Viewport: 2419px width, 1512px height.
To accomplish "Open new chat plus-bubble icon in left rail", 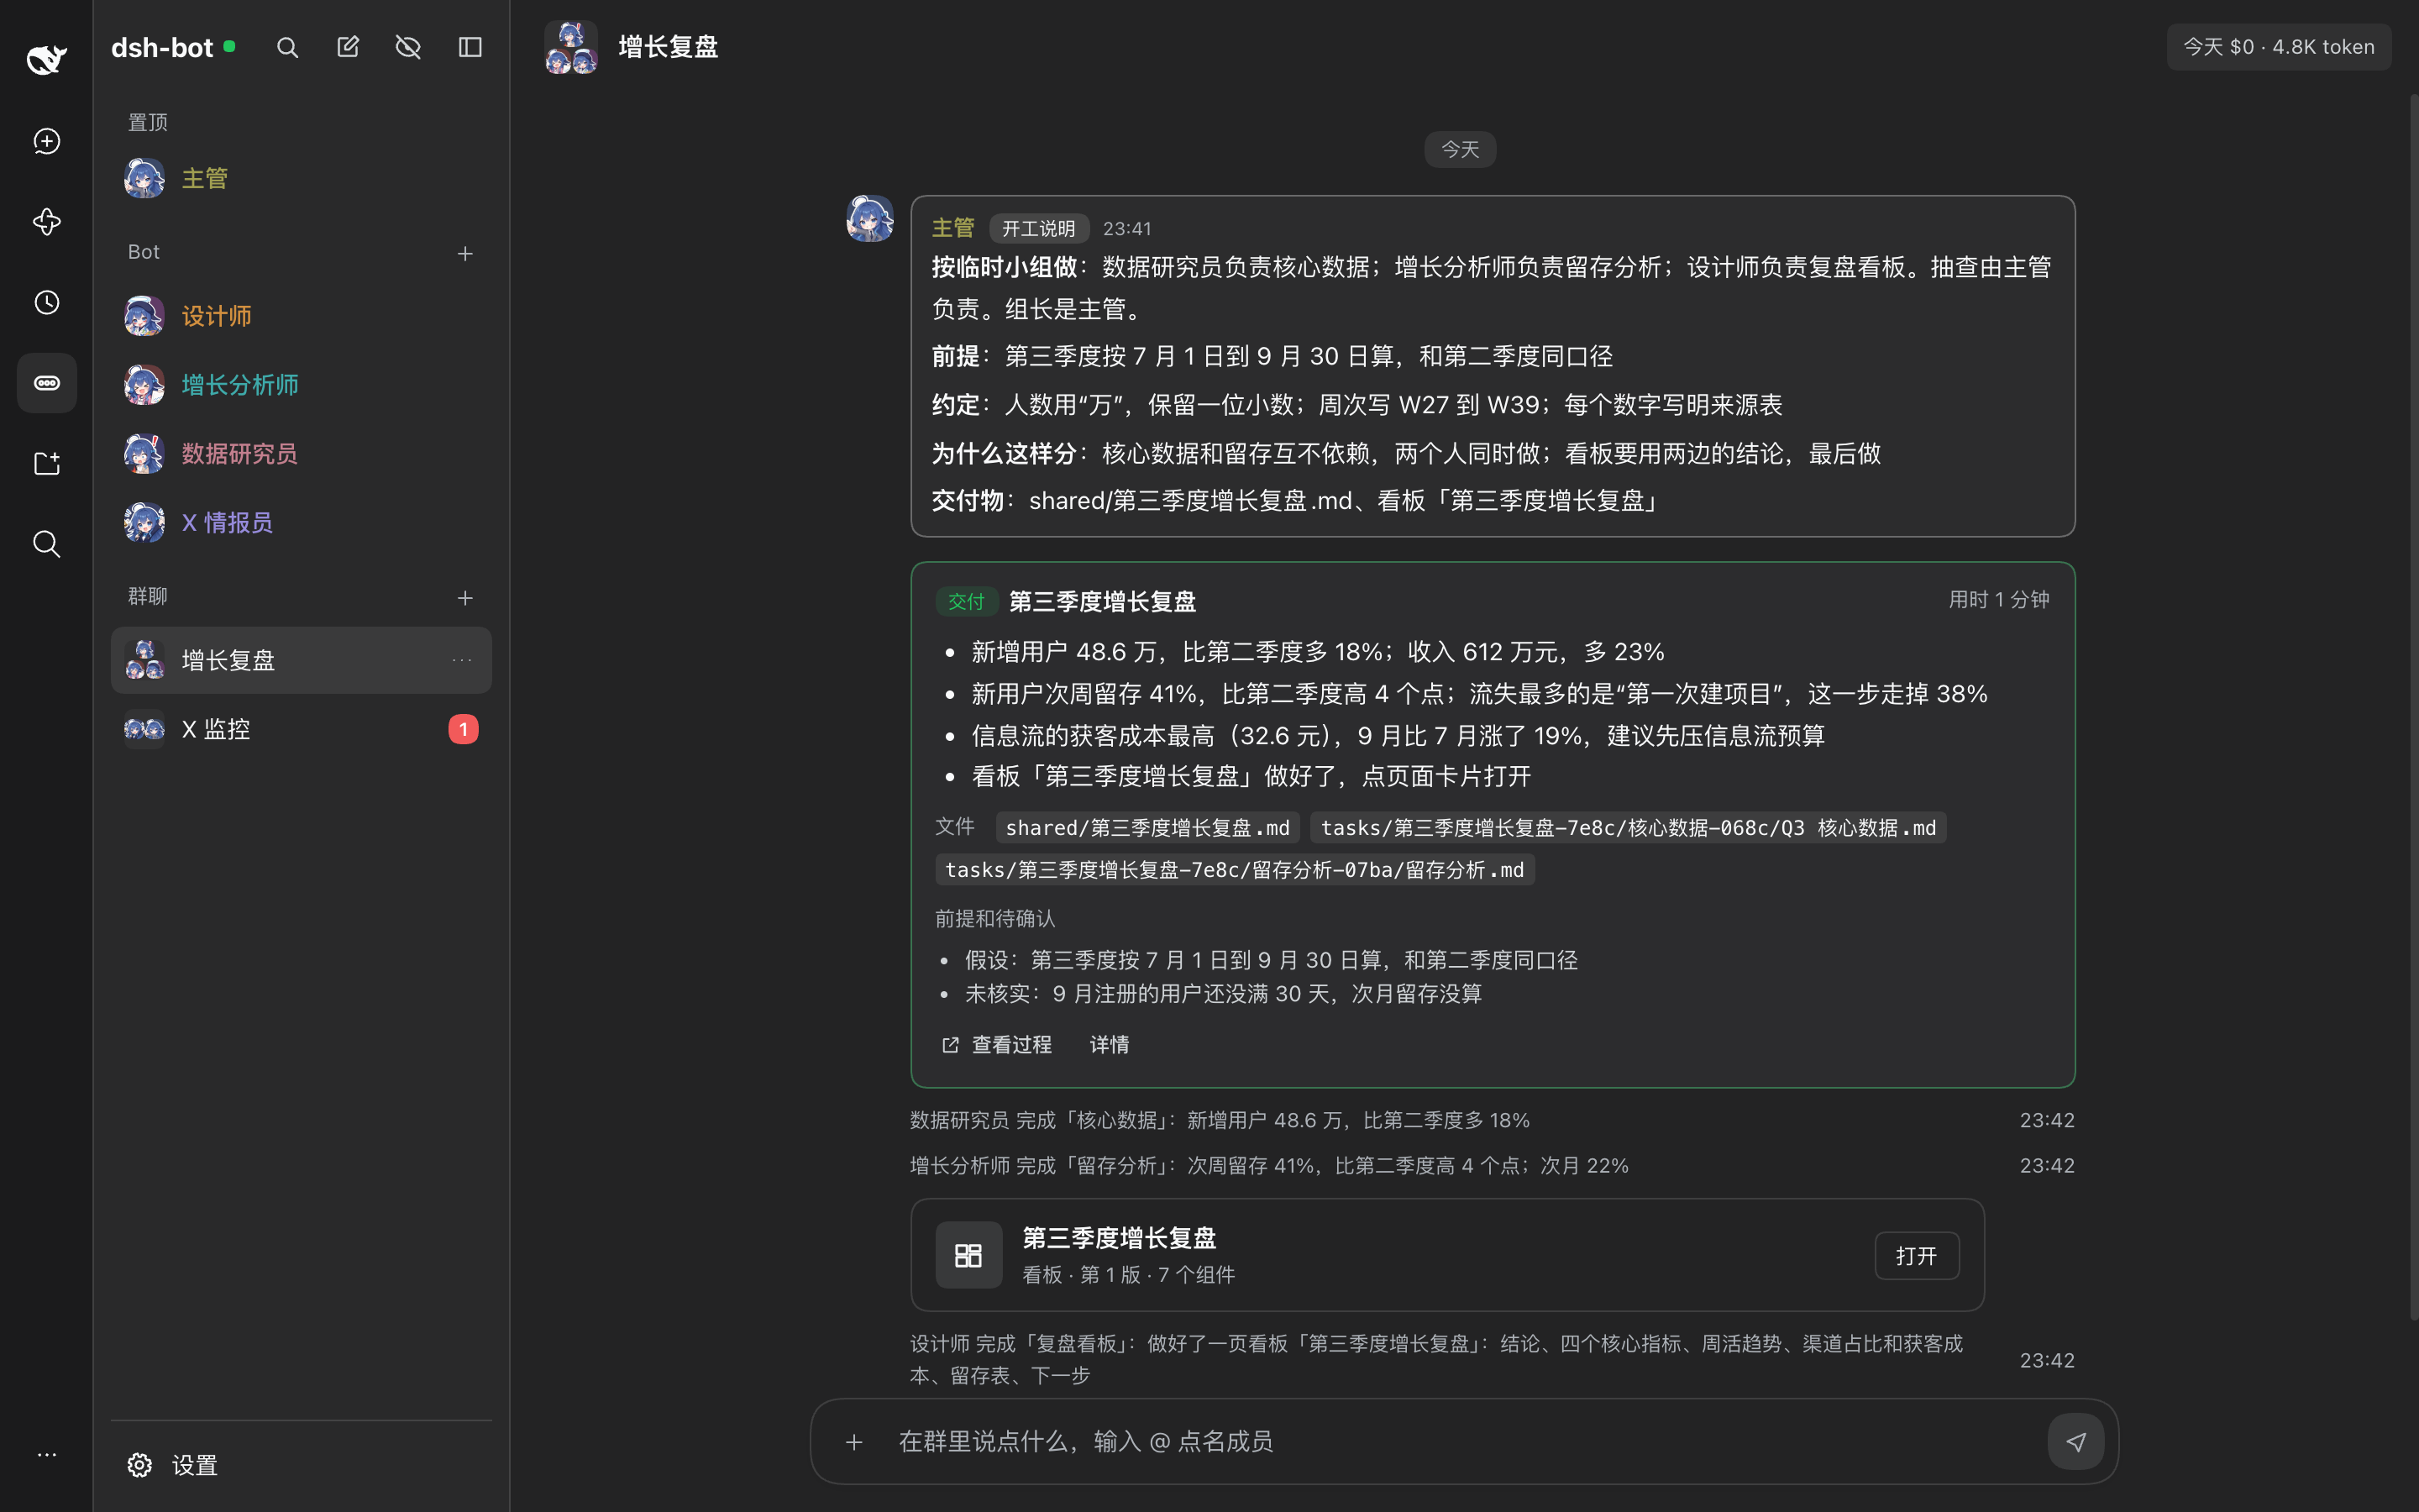I will point(47,141).
